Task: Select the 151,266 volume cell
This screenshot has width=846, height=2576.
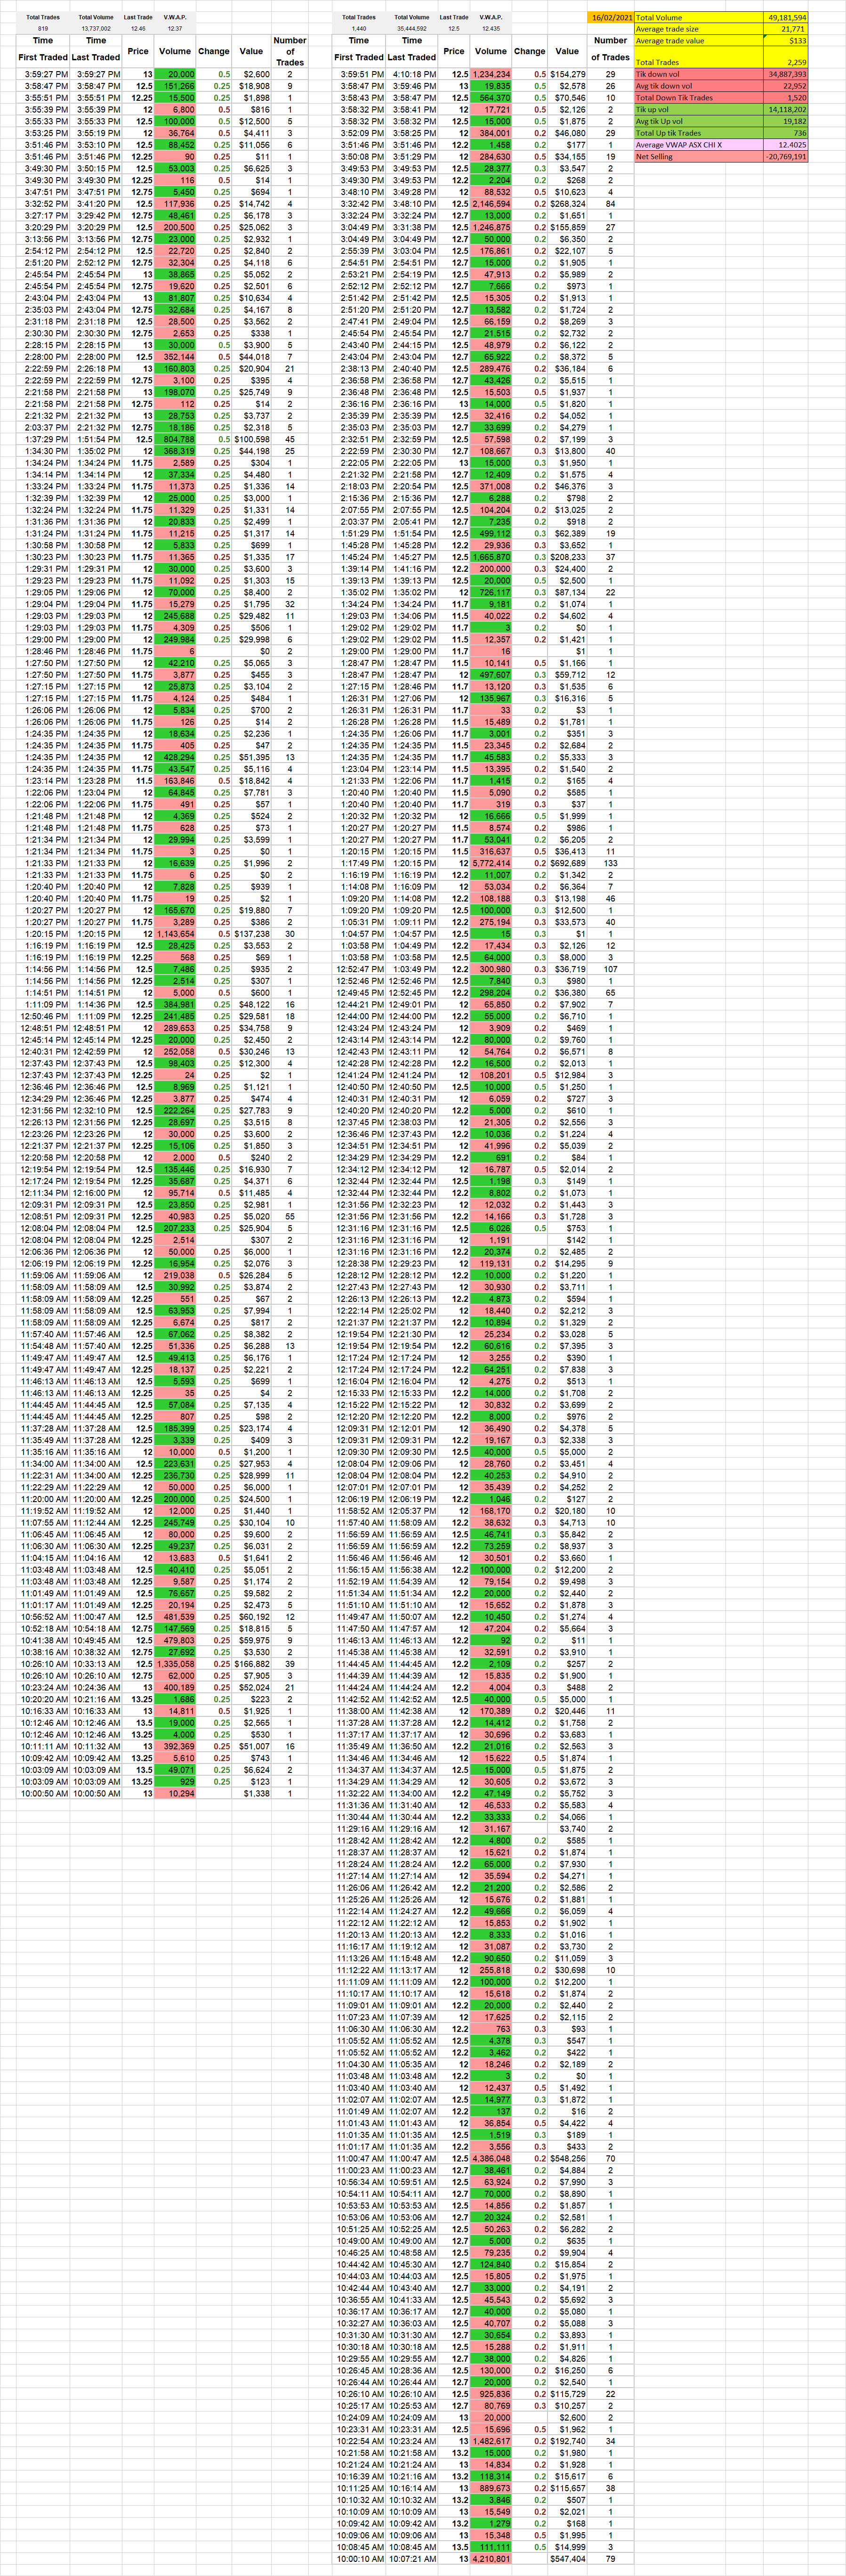Action: click(x=175, y=86)
